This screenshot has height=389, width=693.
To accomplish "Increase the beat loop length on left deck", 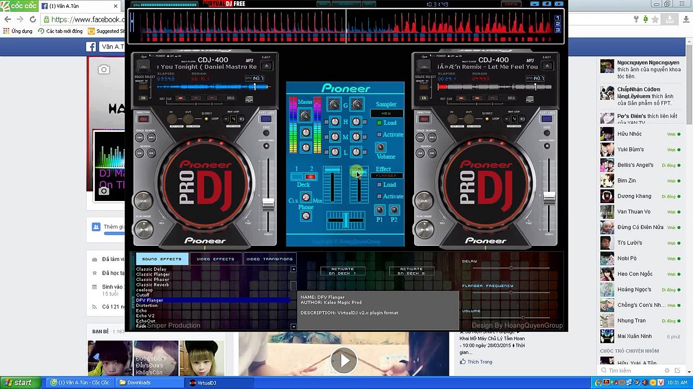I will [x=241, y=119].
